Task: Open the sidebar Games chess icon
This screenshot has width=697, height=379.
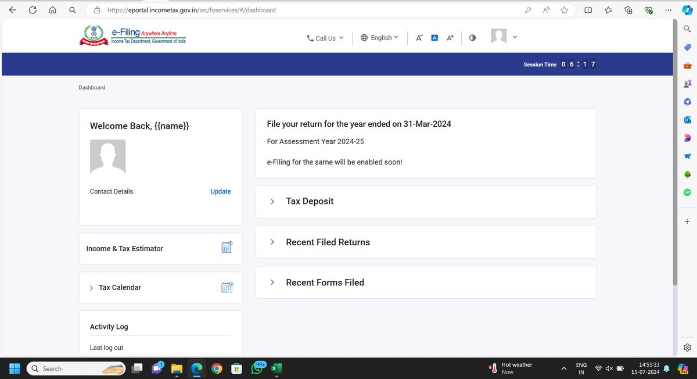Action: point(687,84)
